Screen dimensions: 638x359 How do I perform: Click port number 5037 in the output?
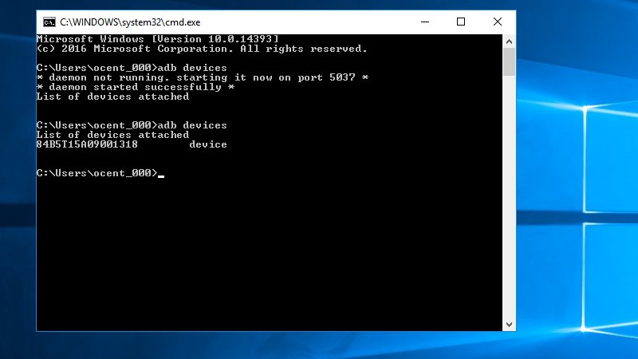pos(342,77)
